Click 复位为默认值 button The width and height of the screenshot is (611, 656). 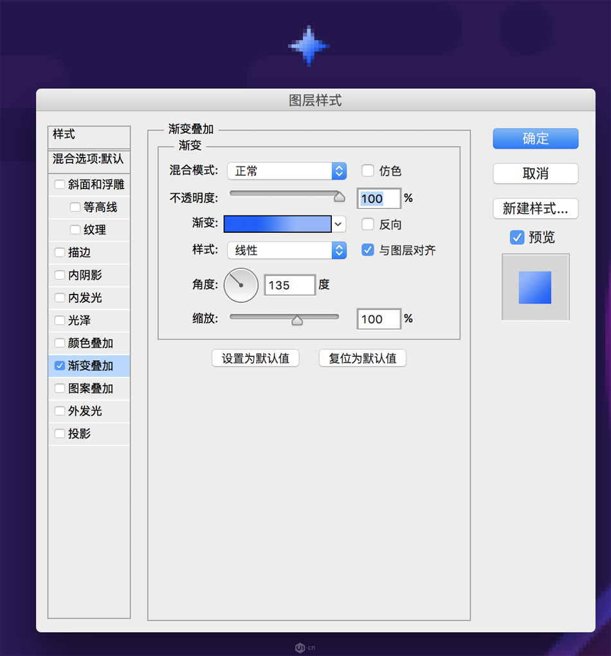pos(362,358)
